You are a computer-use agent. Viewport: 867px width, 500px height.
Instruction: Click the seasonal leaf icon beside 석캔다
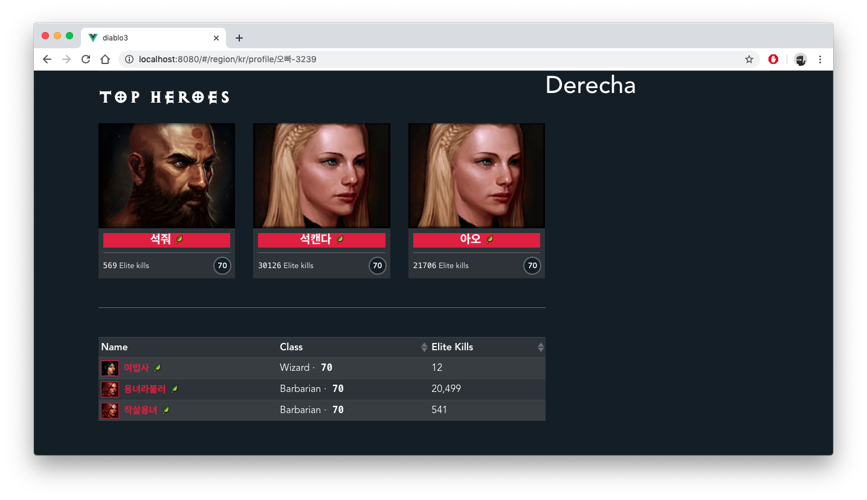pyautogui.click(x=340, y=240)
